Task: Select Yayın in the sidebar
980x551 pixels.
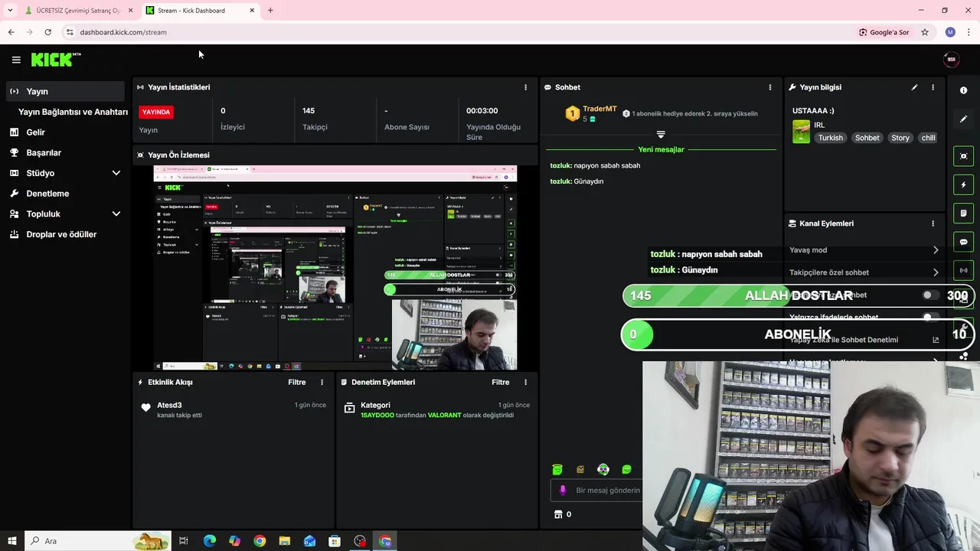Action: [x=66, y=91]
